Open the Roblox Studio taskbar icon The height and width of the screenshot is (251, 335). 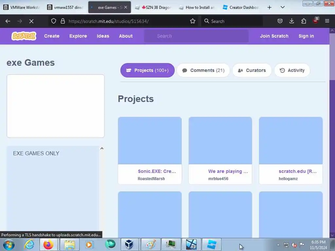[x=212, y=244]
